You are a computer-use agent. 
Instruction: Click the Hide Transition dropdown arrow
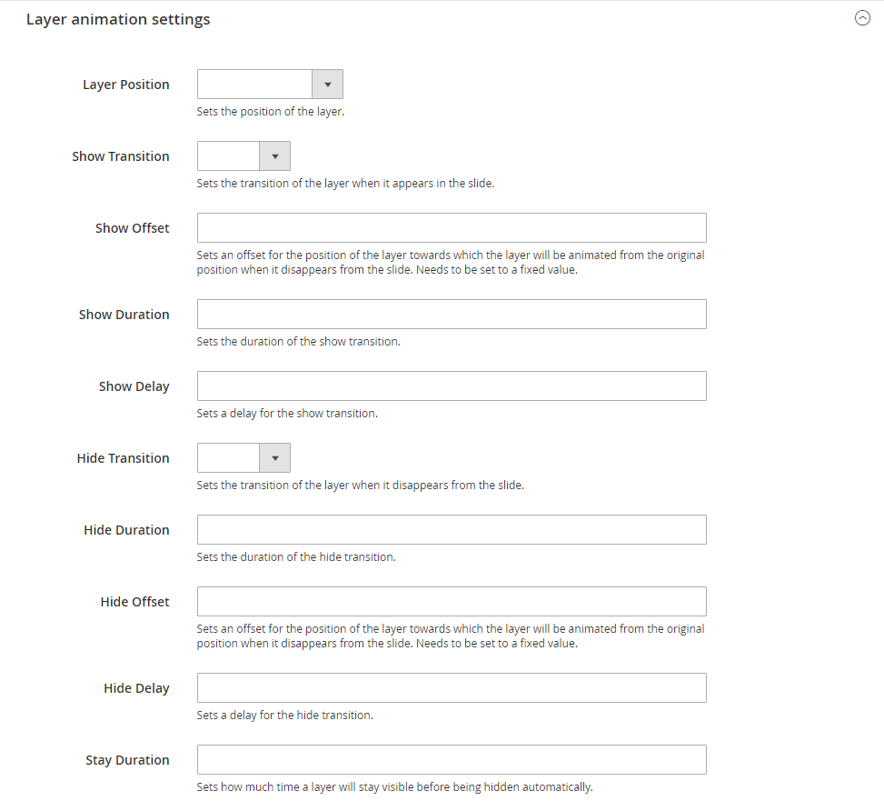pyautogui.click(x=275, y=457)
